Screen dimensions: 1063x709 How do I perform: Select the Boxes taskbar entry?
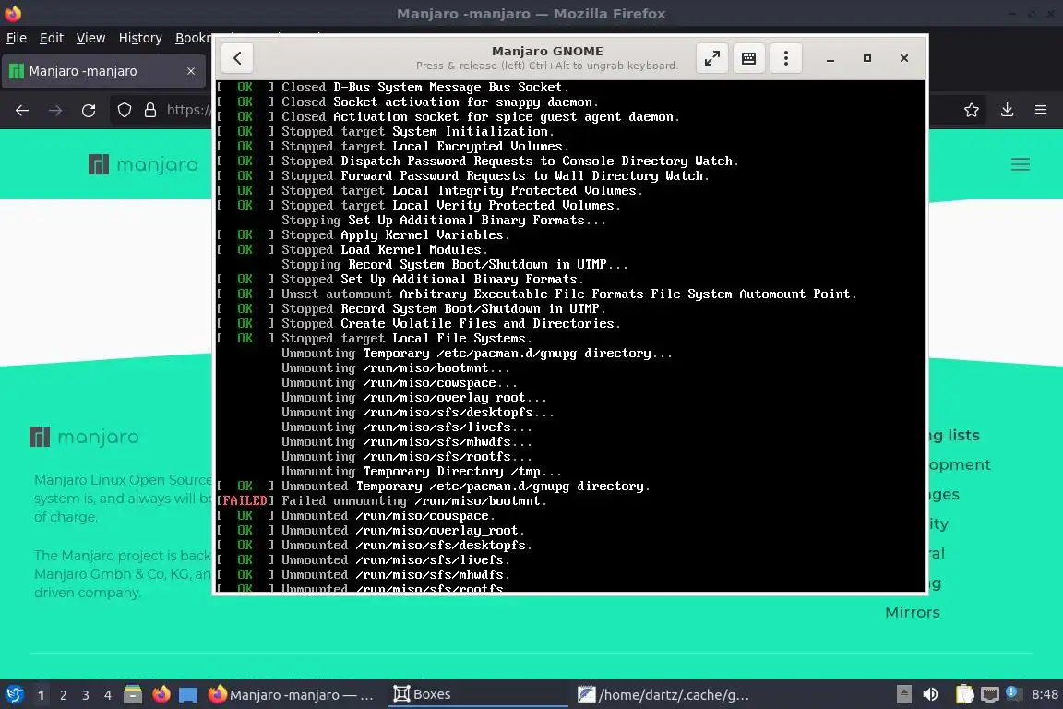click(x=477, y=694)
